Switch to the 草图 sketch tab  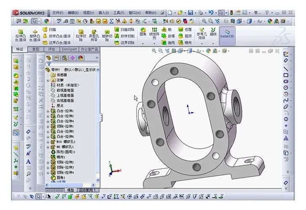click(36, 49)
